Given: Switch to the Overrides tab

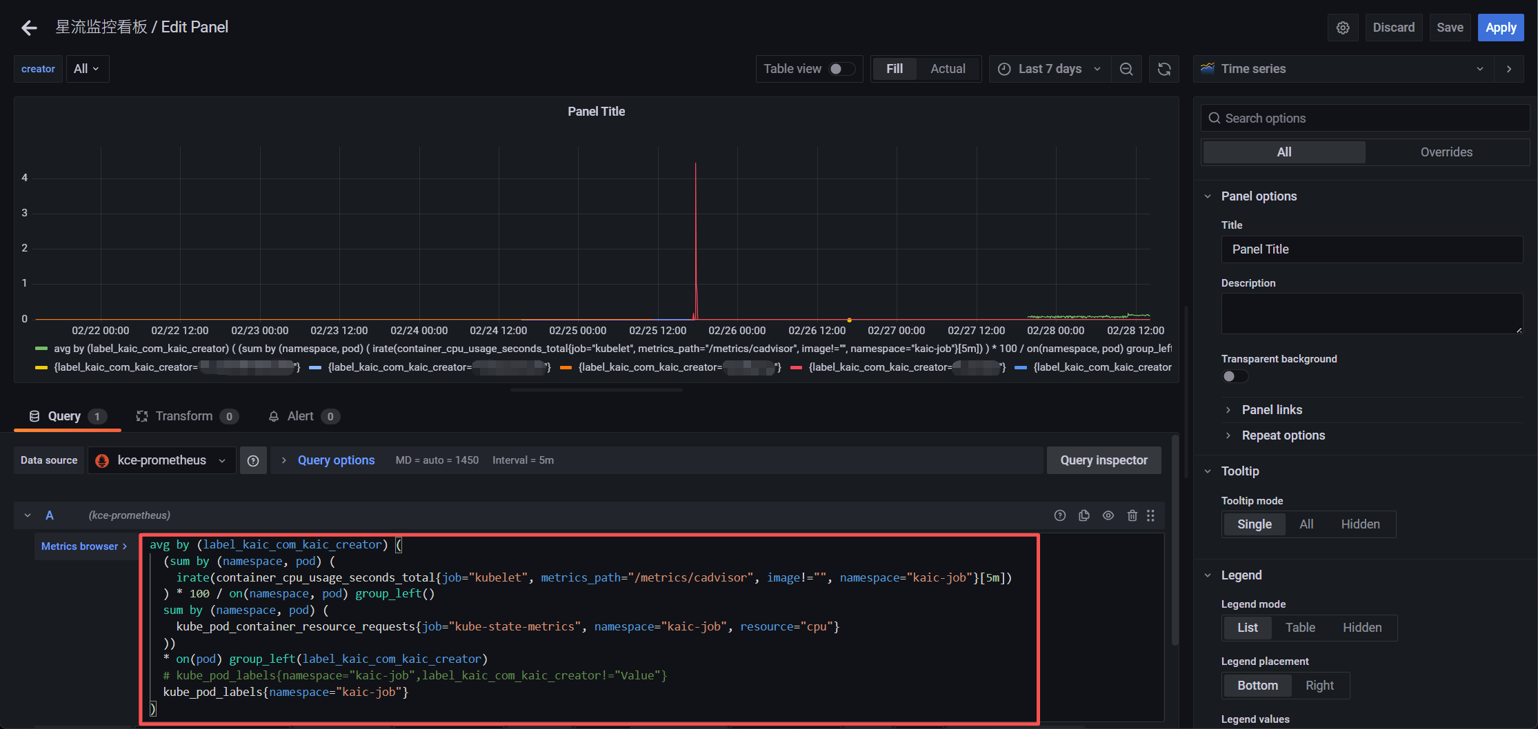Looking at the screenshot, I should [1446, 152].
